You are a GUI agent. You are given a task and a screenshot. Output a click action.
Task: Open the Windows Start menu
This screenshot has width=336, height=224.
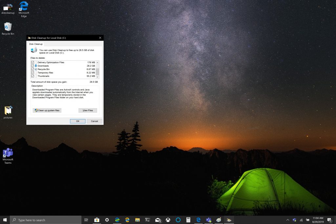tap(5, 220)
